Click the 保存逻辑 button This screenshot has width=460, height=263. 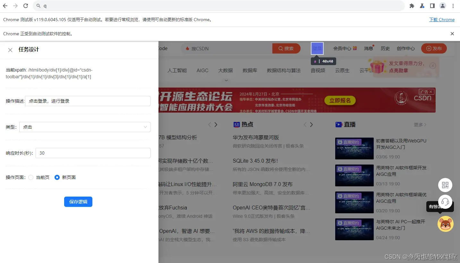click(x=78, y=202)
